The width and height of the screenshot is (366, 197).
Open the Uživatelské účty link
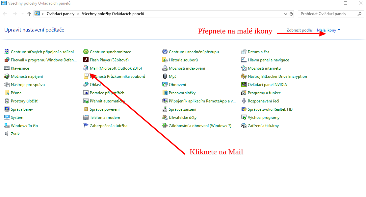(x=183, y=118)
